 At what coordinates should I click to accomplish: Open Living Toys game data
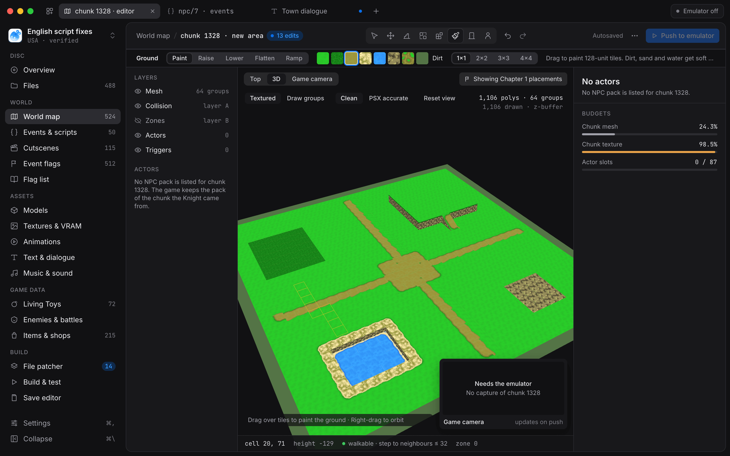(63, 304)
